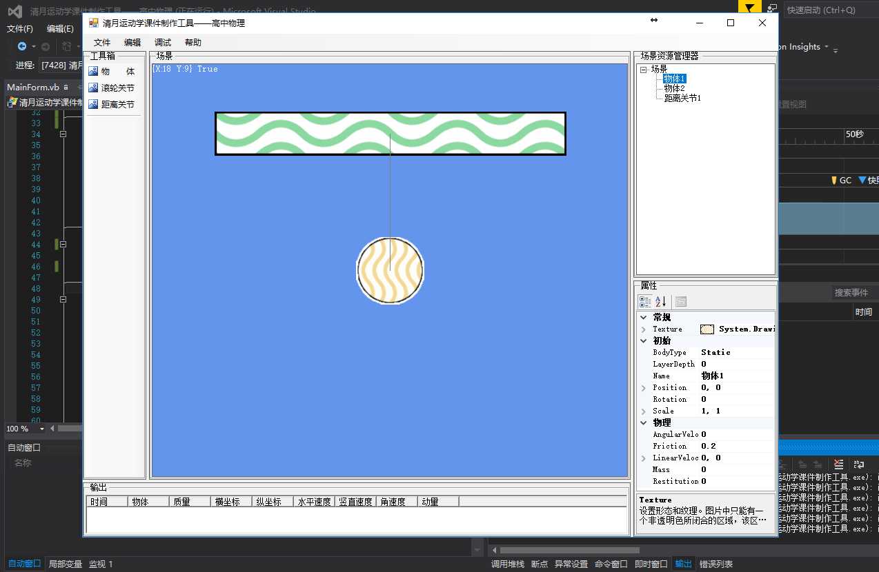Viewport: 879px width, 572px height.
Task: Switch to 异常设置 tab
Action: (x=571, y=564)
